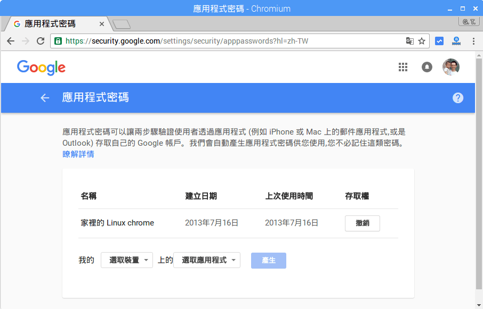
Task: Open help with the question mark icon
Action: (458, 98)
